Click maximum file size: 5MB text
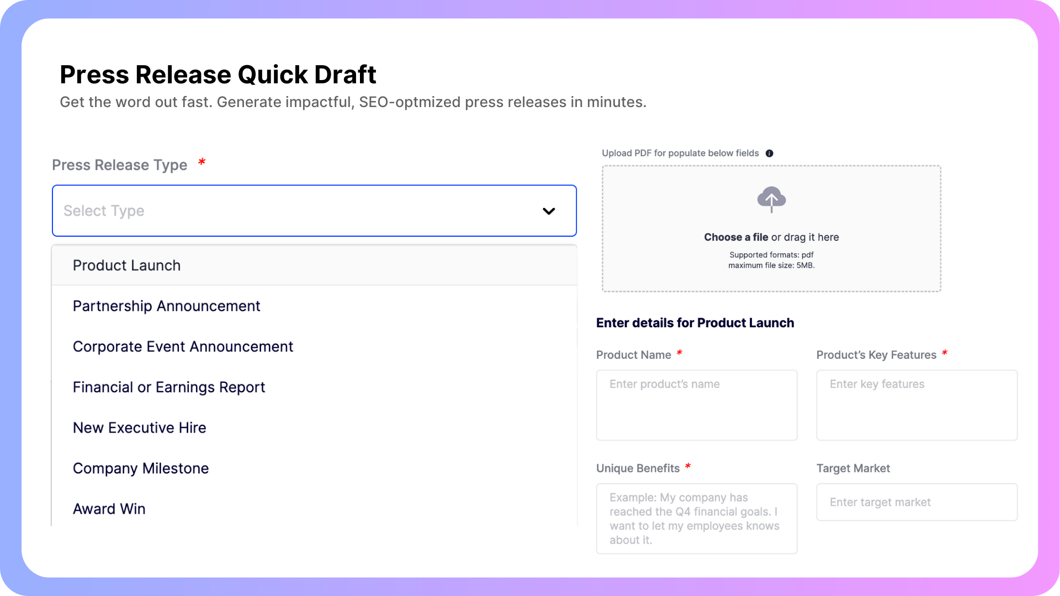 pos(771,265)
